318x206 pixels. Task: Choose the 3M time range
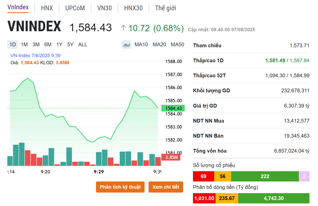(36, 45)
